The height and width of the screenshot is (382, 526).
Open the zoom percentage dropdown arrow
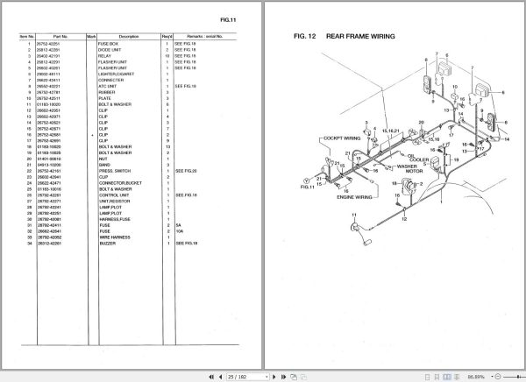pos(492,377)
